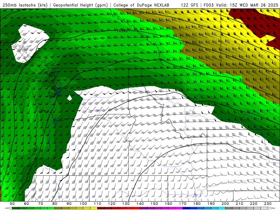Click the 110 knot color bar label
280x210 pixels.
coord(98,204)
